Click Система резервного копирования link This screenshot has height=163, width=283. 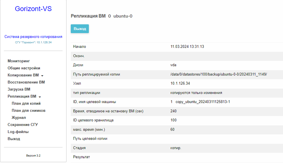(x=33, y=37)
